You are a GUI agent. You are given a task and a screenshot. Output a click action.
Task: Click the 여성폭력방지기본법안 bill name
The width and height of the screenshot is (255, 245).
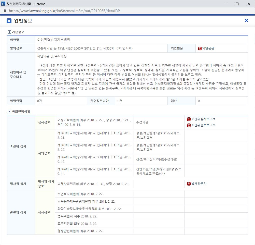point(53,40)
